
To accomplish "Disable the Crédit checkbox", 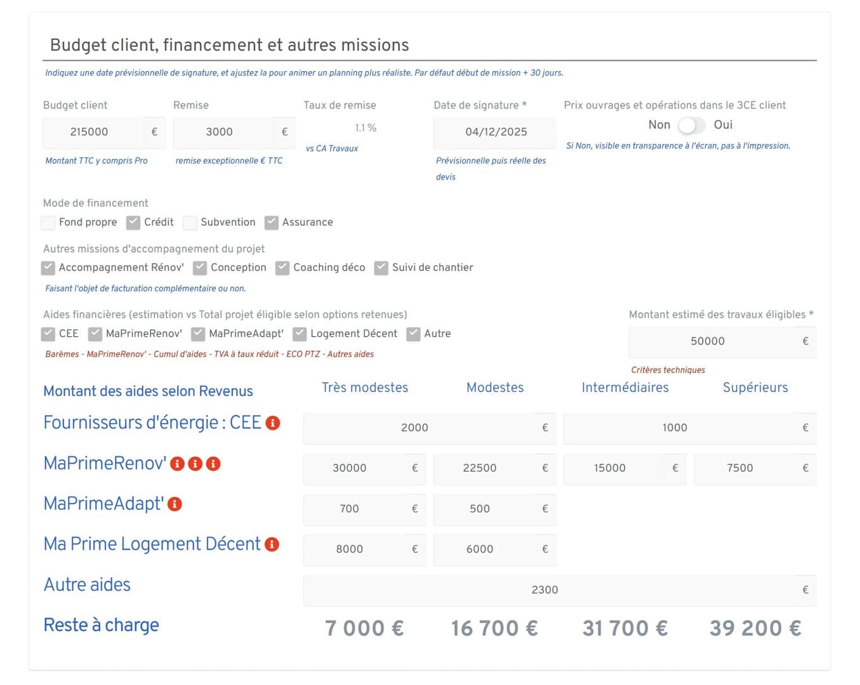I will tap(133, 222).
